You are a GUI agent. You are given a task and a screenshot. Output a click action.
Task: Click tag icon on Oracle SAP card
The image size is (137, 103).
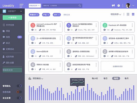(x=76, y=30)
